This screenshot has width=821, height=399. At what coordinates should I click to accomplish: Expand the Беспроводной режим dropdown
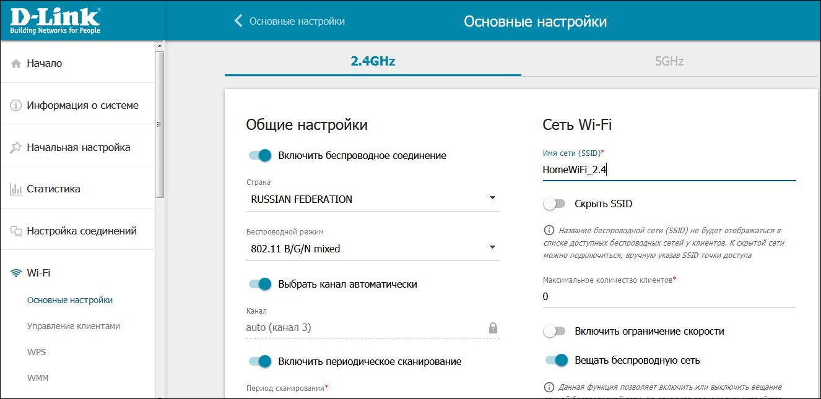click(x=372, y=249)
